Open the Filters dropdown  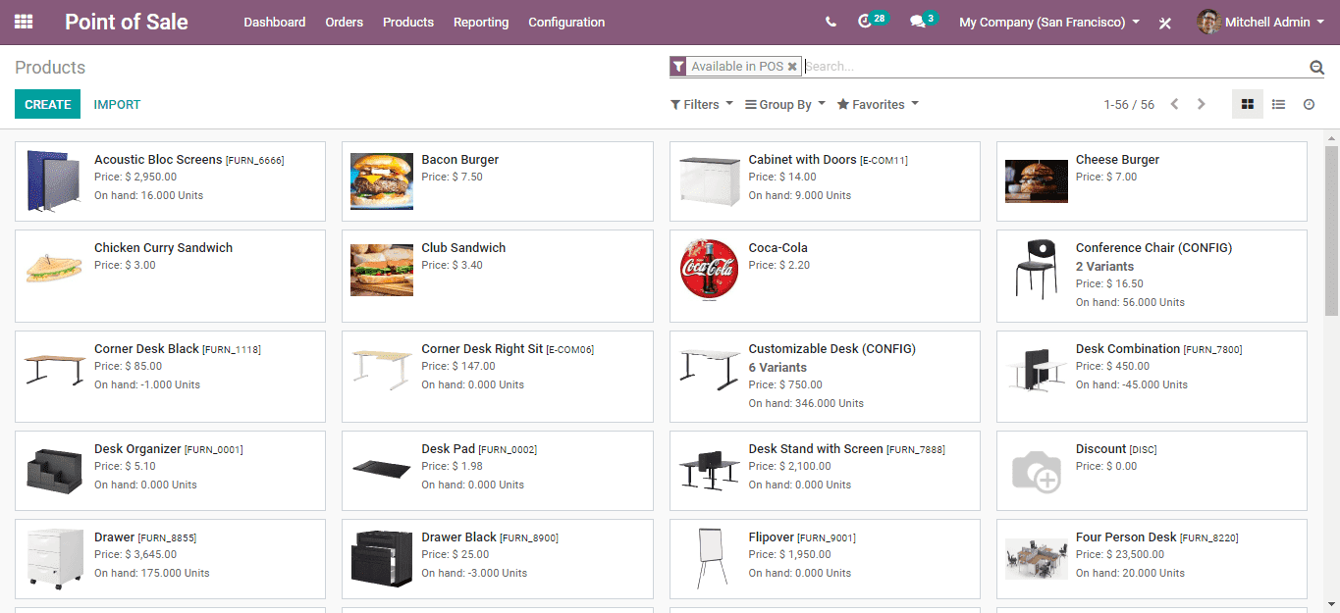tap(702, 104)
